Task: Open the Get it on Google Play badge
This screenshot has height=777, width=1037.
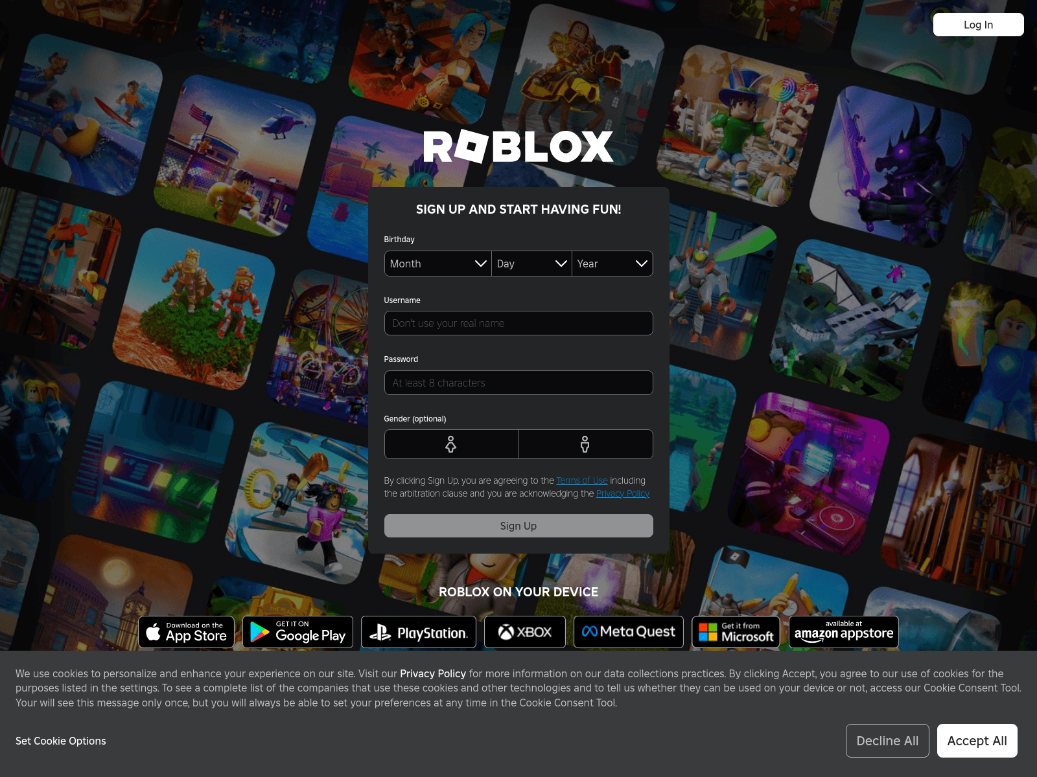Action: coord(298,632)
